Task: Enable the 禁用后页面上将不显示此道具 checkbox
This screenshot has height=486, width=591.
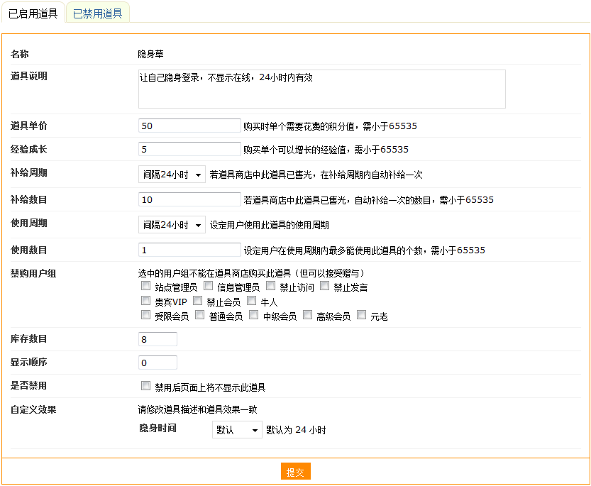Action: pos(146,387)
